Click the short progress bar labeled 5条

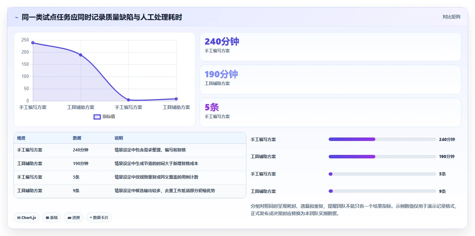pos(382,174)
